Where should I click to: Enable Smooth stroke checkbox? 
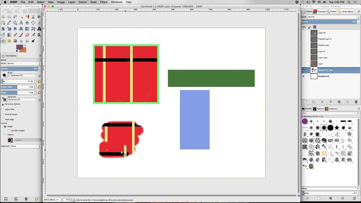[3, 114]
